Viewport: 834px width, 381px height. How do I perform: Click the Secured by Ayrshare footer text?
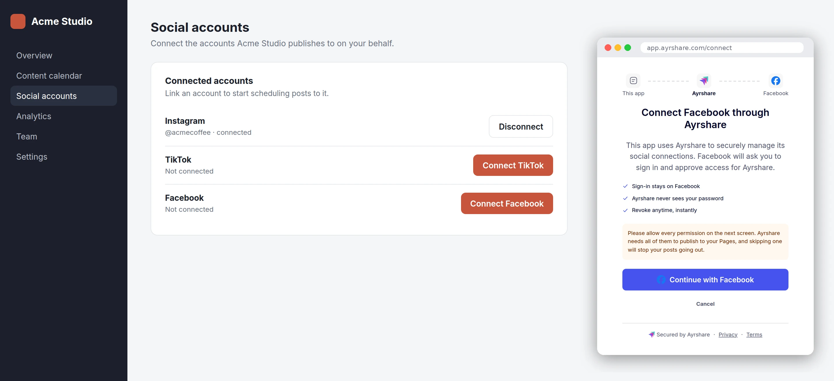(683, 334)
